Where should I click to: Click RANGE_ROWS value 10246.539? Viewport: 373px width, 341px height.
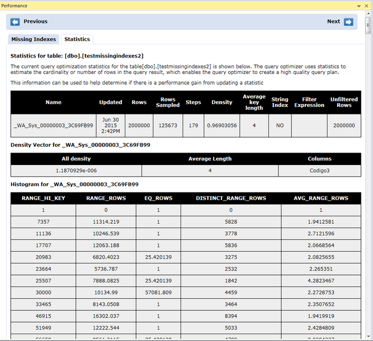coord(106,234)
